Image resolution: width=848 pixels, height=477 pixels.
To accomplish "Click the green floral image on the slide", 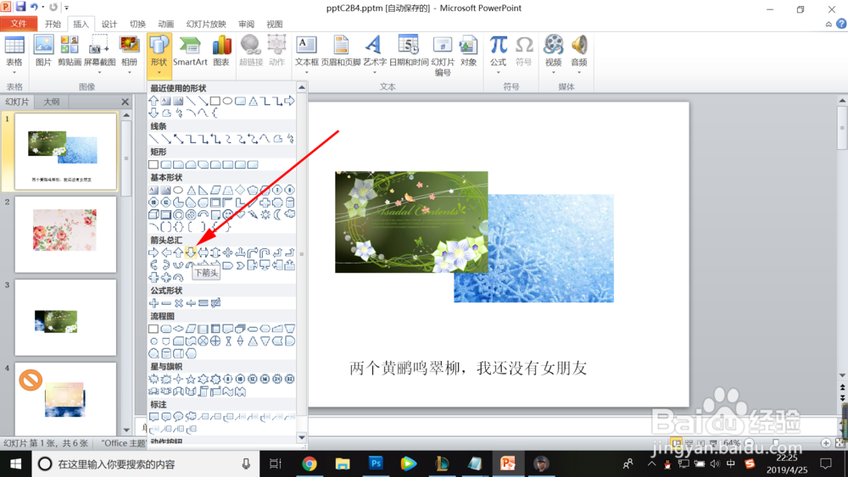I will [411, 222].
